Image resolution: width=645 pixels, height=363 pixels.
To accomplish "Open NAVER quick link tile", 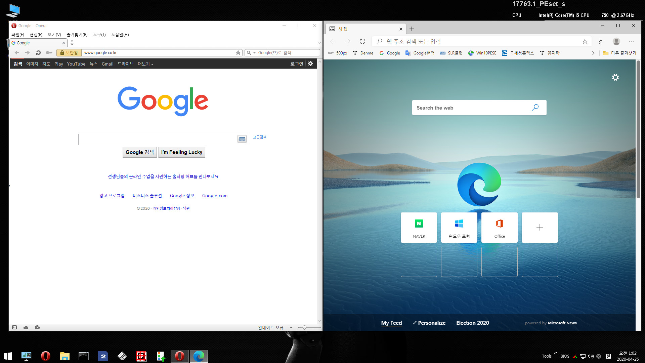I will (x=419, y=228).
